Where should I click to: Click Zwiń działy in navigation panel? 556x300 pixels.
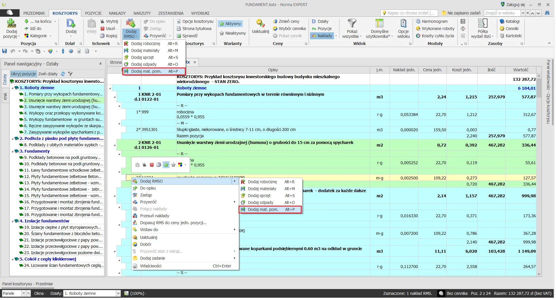click(x=48, y=74)
